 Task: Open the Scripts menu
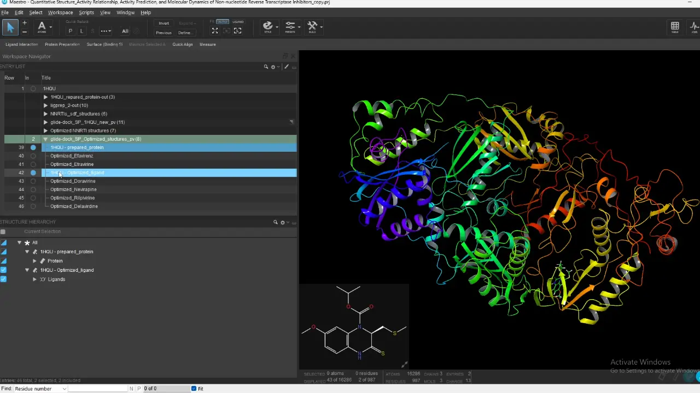pos(86,13)
